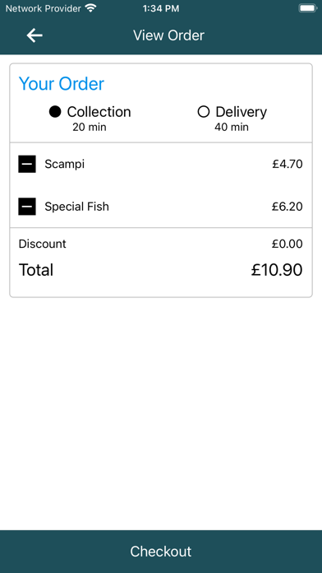Tap the 20 min collection time

tap(90, 127)
